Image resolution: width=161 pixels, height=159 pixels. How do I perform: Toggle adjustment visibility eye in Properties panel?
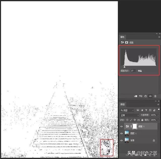150,96
